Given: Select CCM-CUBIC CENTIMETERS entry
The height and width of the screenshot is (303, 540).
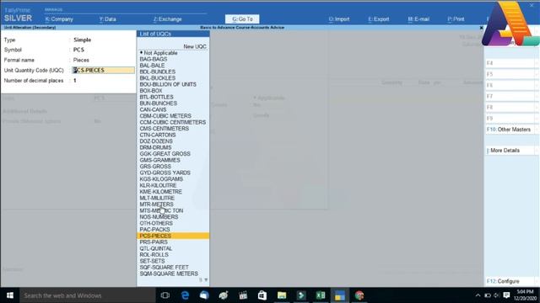Looking at the screenshot, I should pos(172,122).
